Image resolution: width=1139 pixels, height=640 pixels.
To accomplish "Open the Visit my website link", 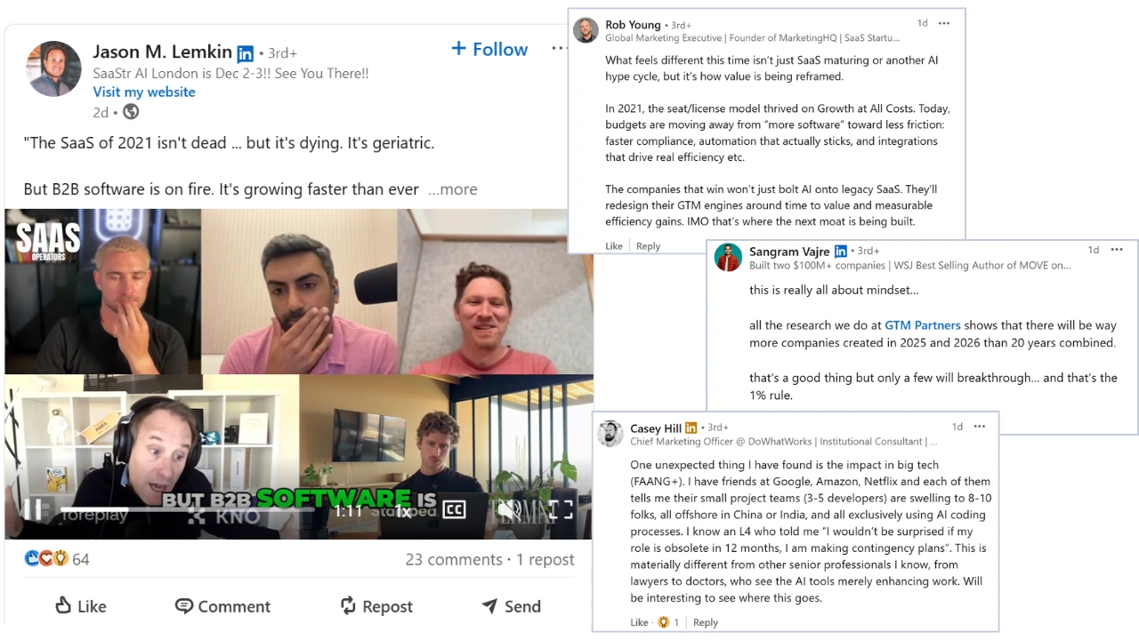I will tap(144, 92).
